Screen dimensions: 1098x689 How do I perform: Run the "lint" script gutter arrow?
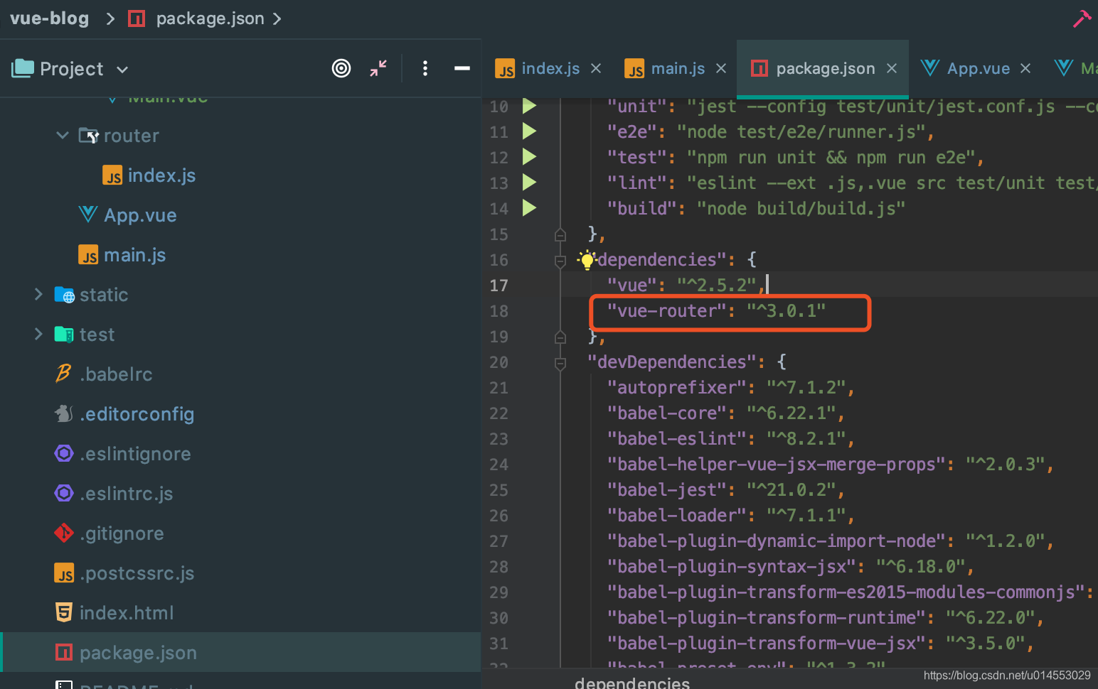coord(529,183)
